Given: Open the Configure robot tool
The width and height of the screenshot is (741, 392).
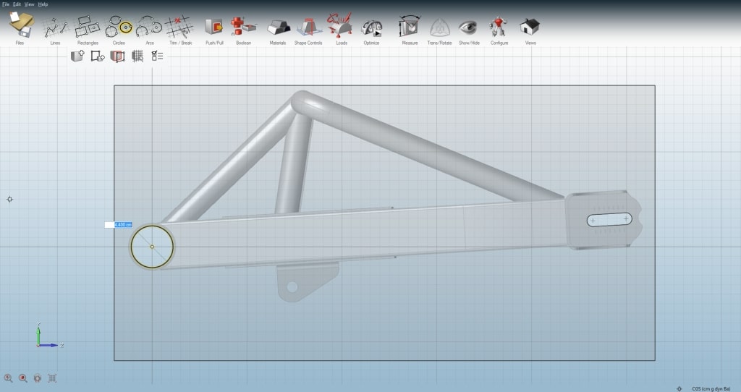Looking at the screenshot, I should click(498, 27).
